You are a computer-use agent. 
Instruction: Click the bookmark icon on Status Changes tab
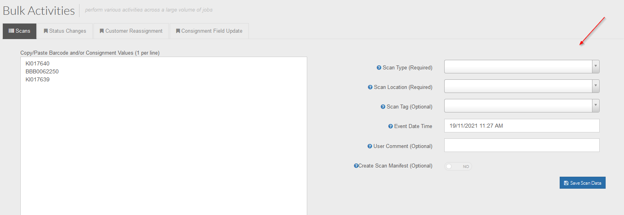pyautogui.click(x=46, y=31)
